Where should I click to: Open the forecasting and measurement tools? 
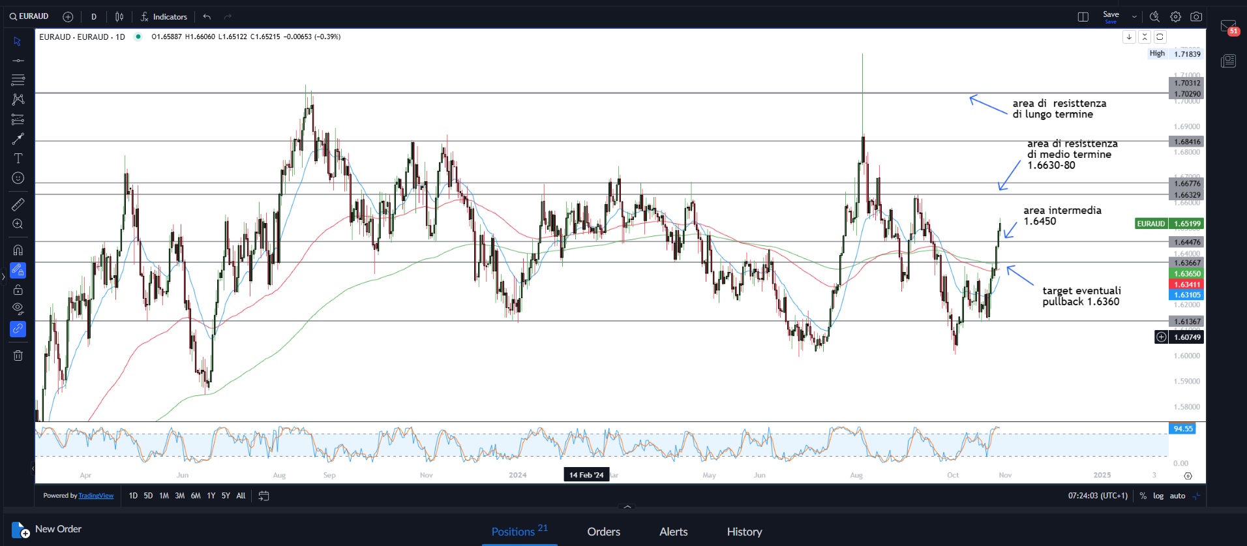tap(18, 119)
